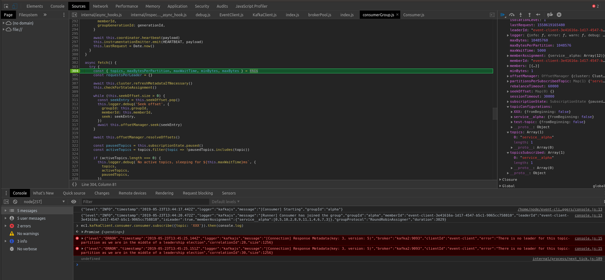Activate the inspect element picker icon
Viewport: 605px width, 280px height.
pyautogui.click(x=6, y=6)
